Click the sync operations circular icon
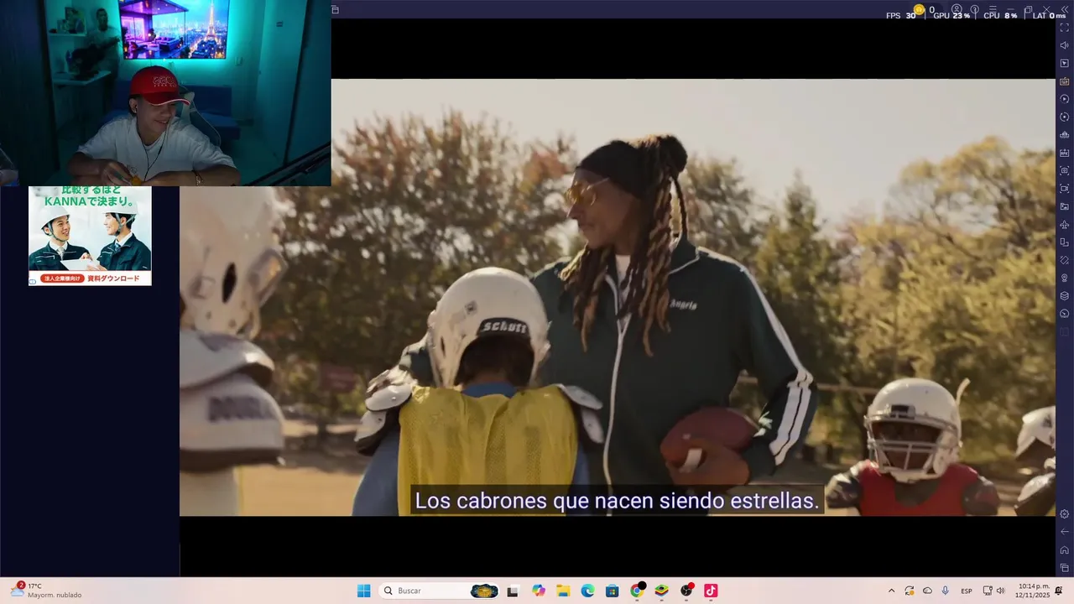 (1065, 117)
